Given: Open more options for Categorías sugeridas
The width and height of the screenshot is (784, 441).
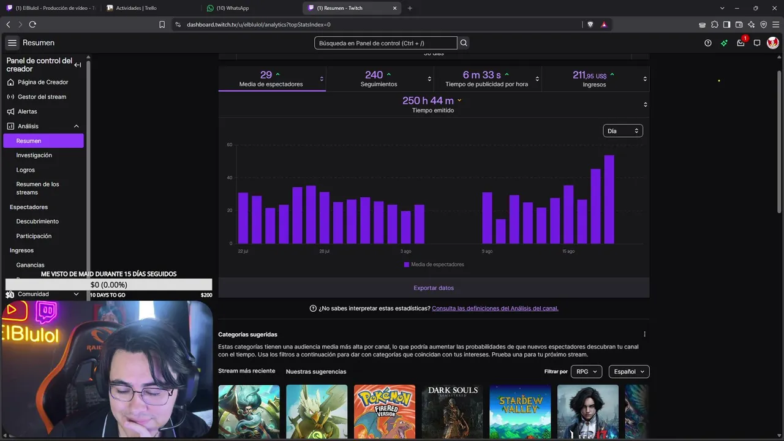Looking at the screenshot, I should point(644,334).
